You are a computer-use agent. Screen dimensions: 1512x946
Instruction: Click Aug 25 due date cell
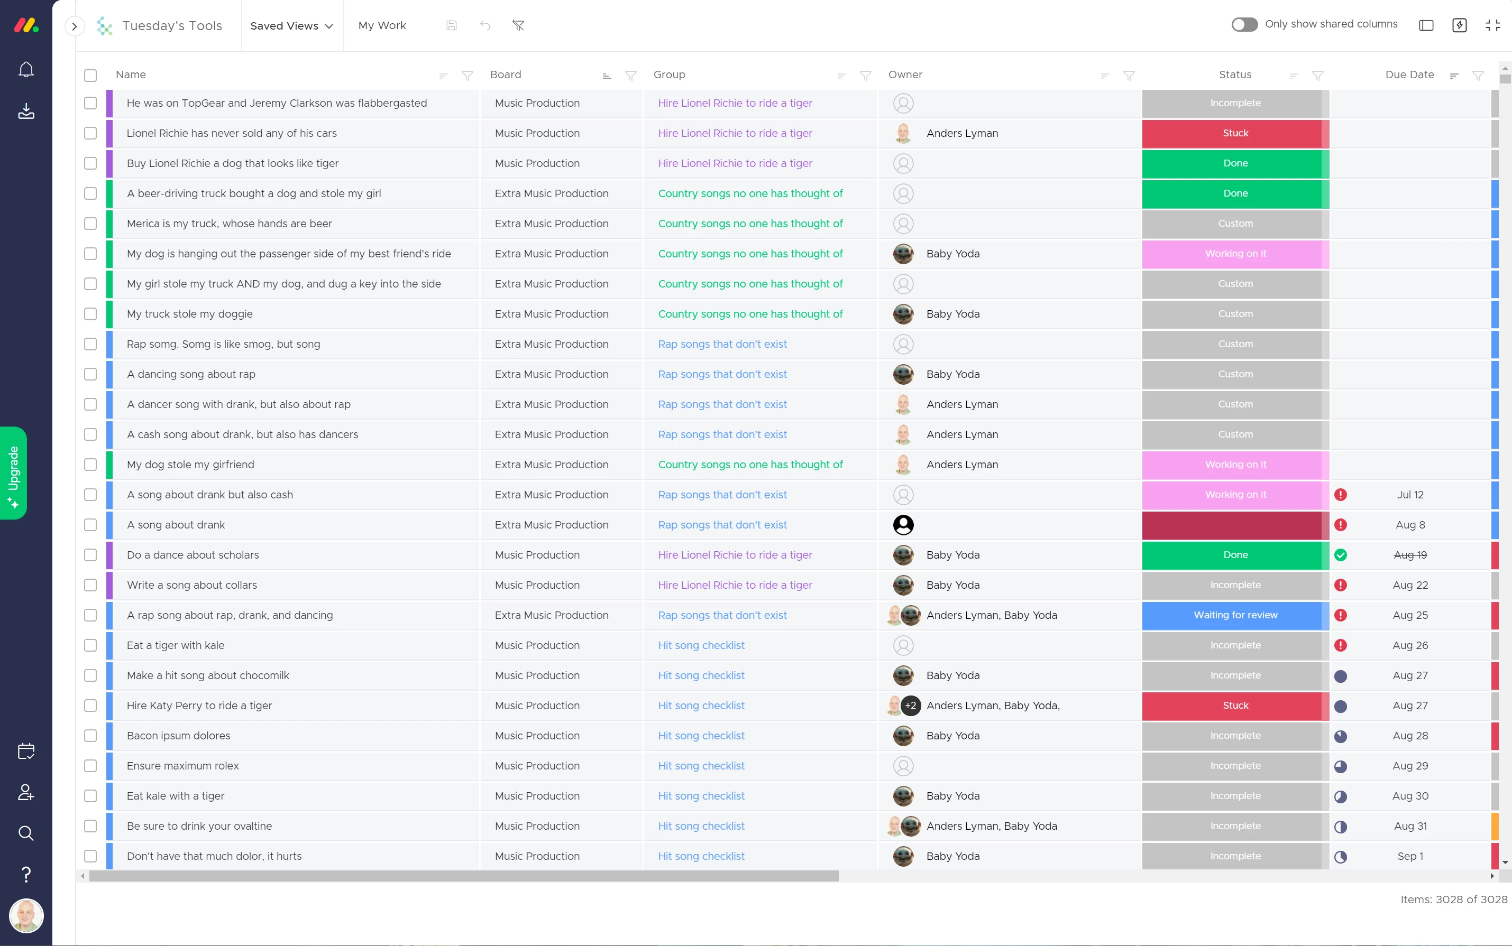click(1410, 615)
